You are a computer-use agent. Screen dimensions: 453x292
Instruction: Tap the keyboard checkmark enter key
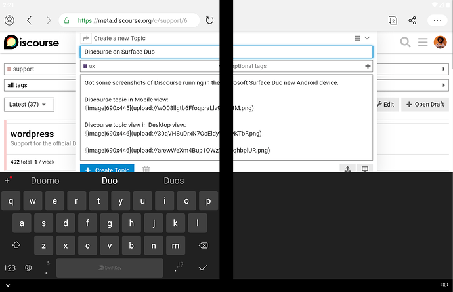203,268
